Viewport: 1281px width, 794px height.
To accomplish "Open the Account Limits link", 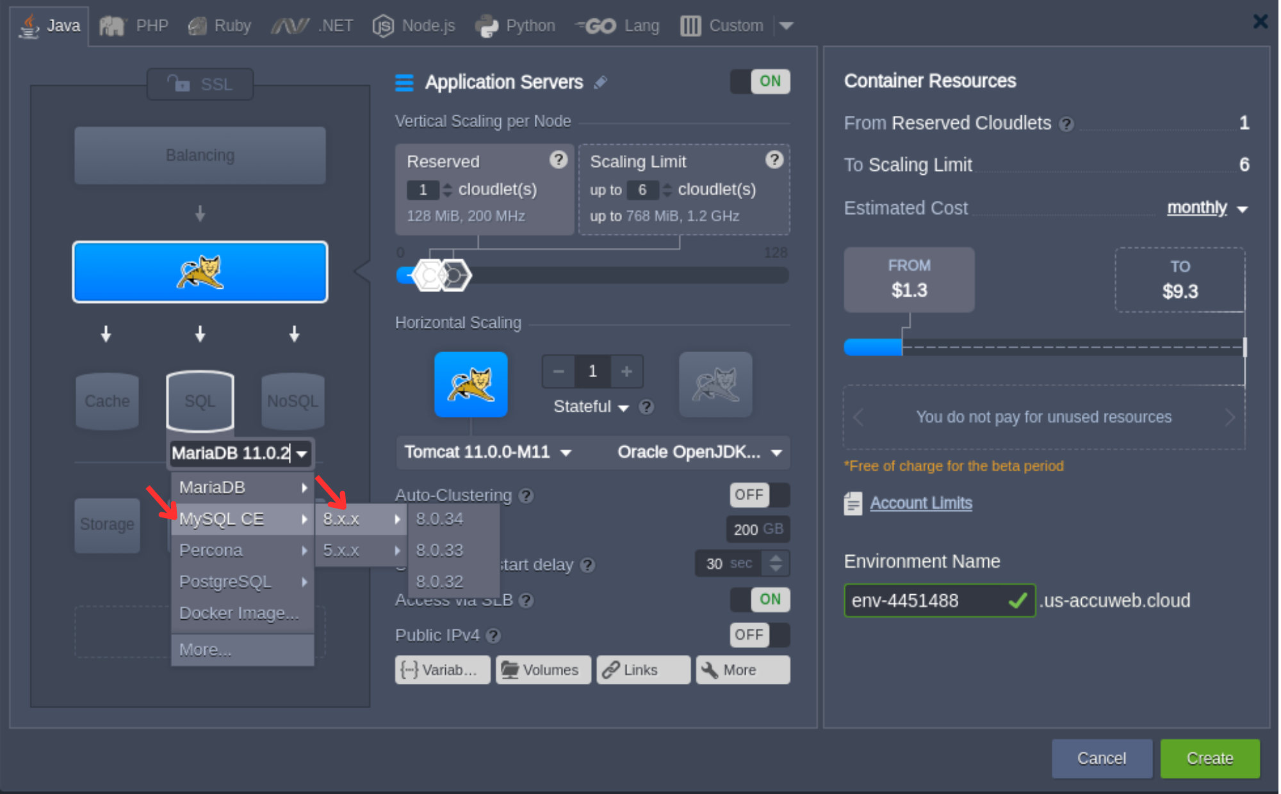I will (920, 503).
